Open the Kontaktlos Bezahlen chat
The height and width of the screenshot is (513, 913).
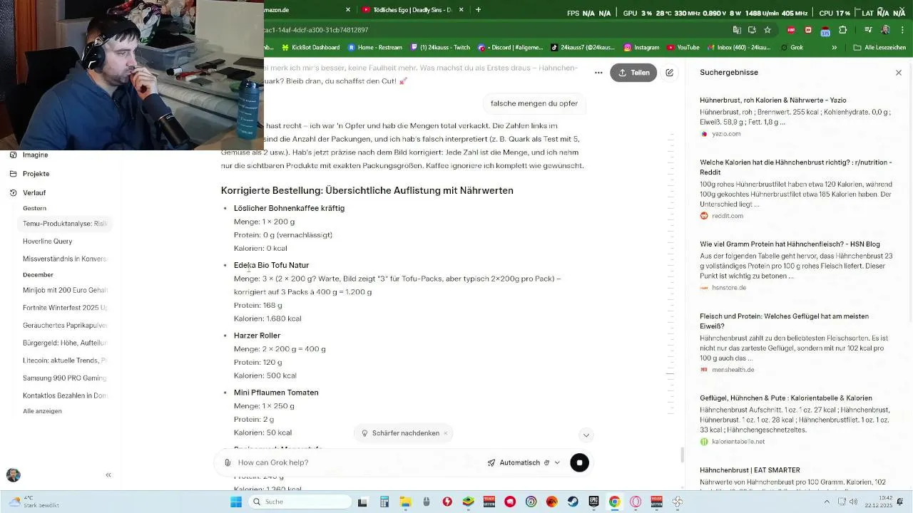[x=64, y=395]
